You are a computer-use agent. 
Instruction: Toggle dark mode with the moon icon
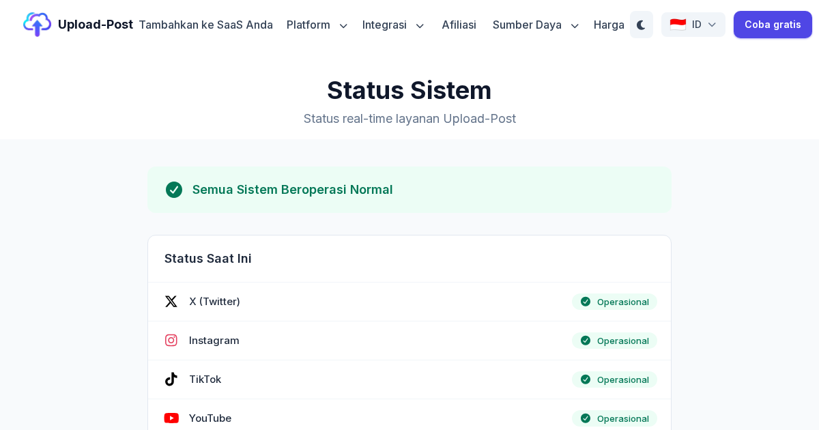coord(642,25)
